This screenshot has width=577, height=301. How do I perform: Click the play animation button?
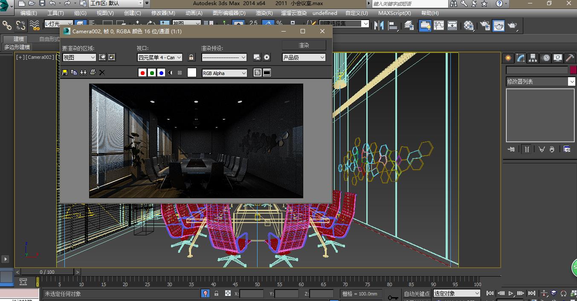click(x=511, y=293)
